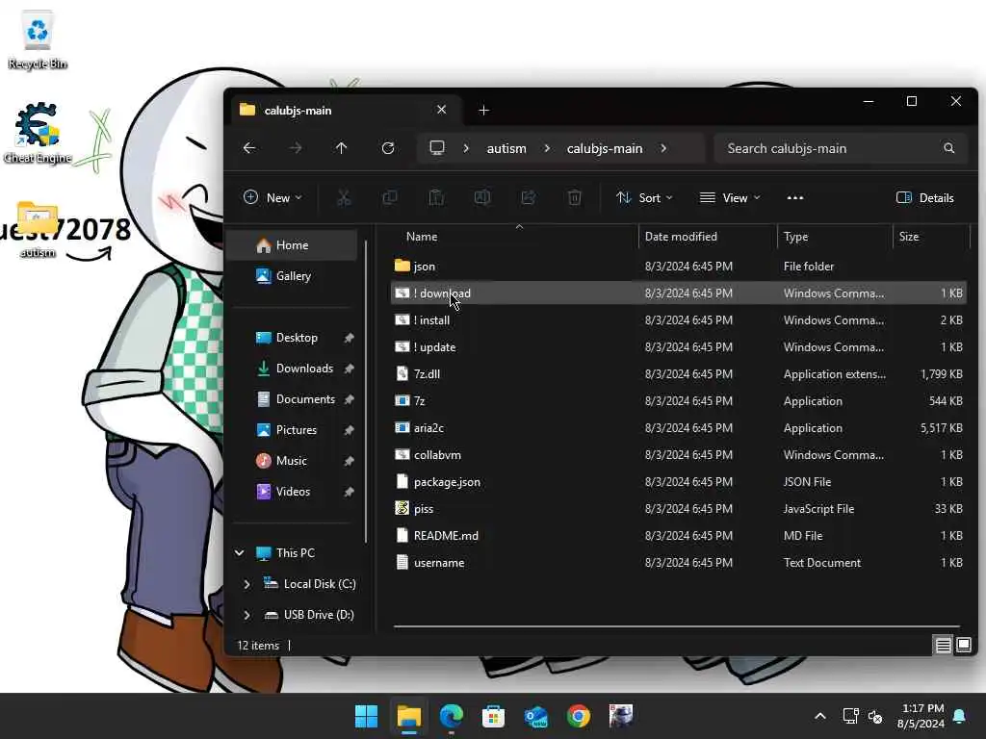Click the horizontal scrollbar in file list
This screenshot has width=986, height=739.
click(676, 626)
